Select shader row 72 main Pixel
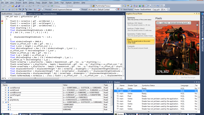Screen dimensions: 204x115 click(x=156, y=96)
